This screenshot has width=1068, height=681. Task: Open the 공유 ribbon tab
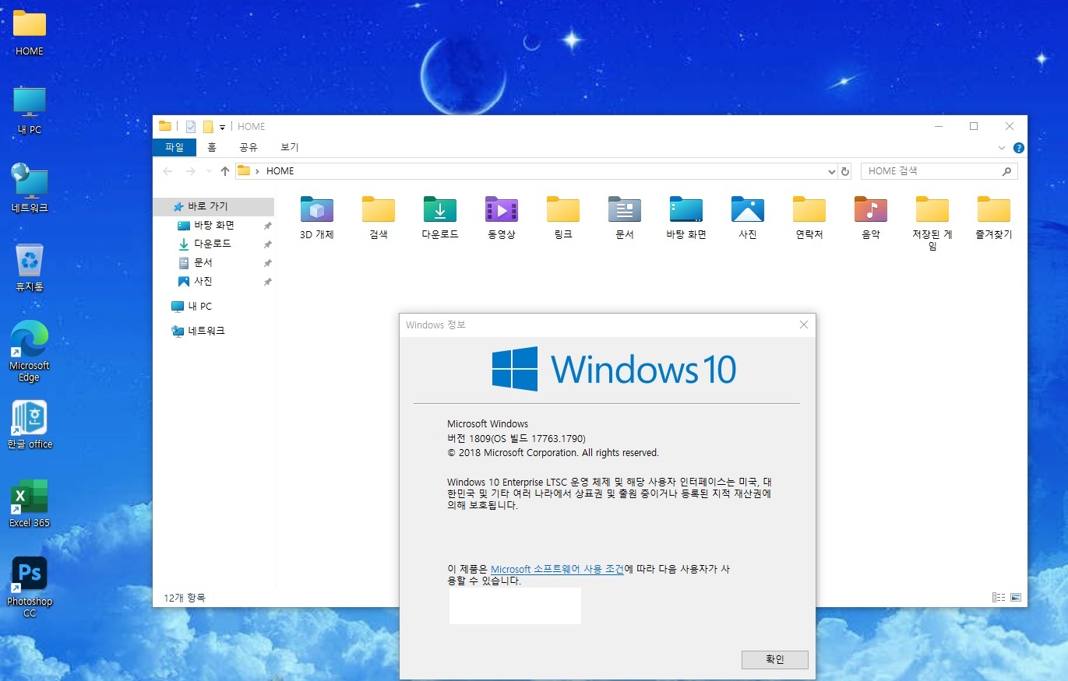248,147
